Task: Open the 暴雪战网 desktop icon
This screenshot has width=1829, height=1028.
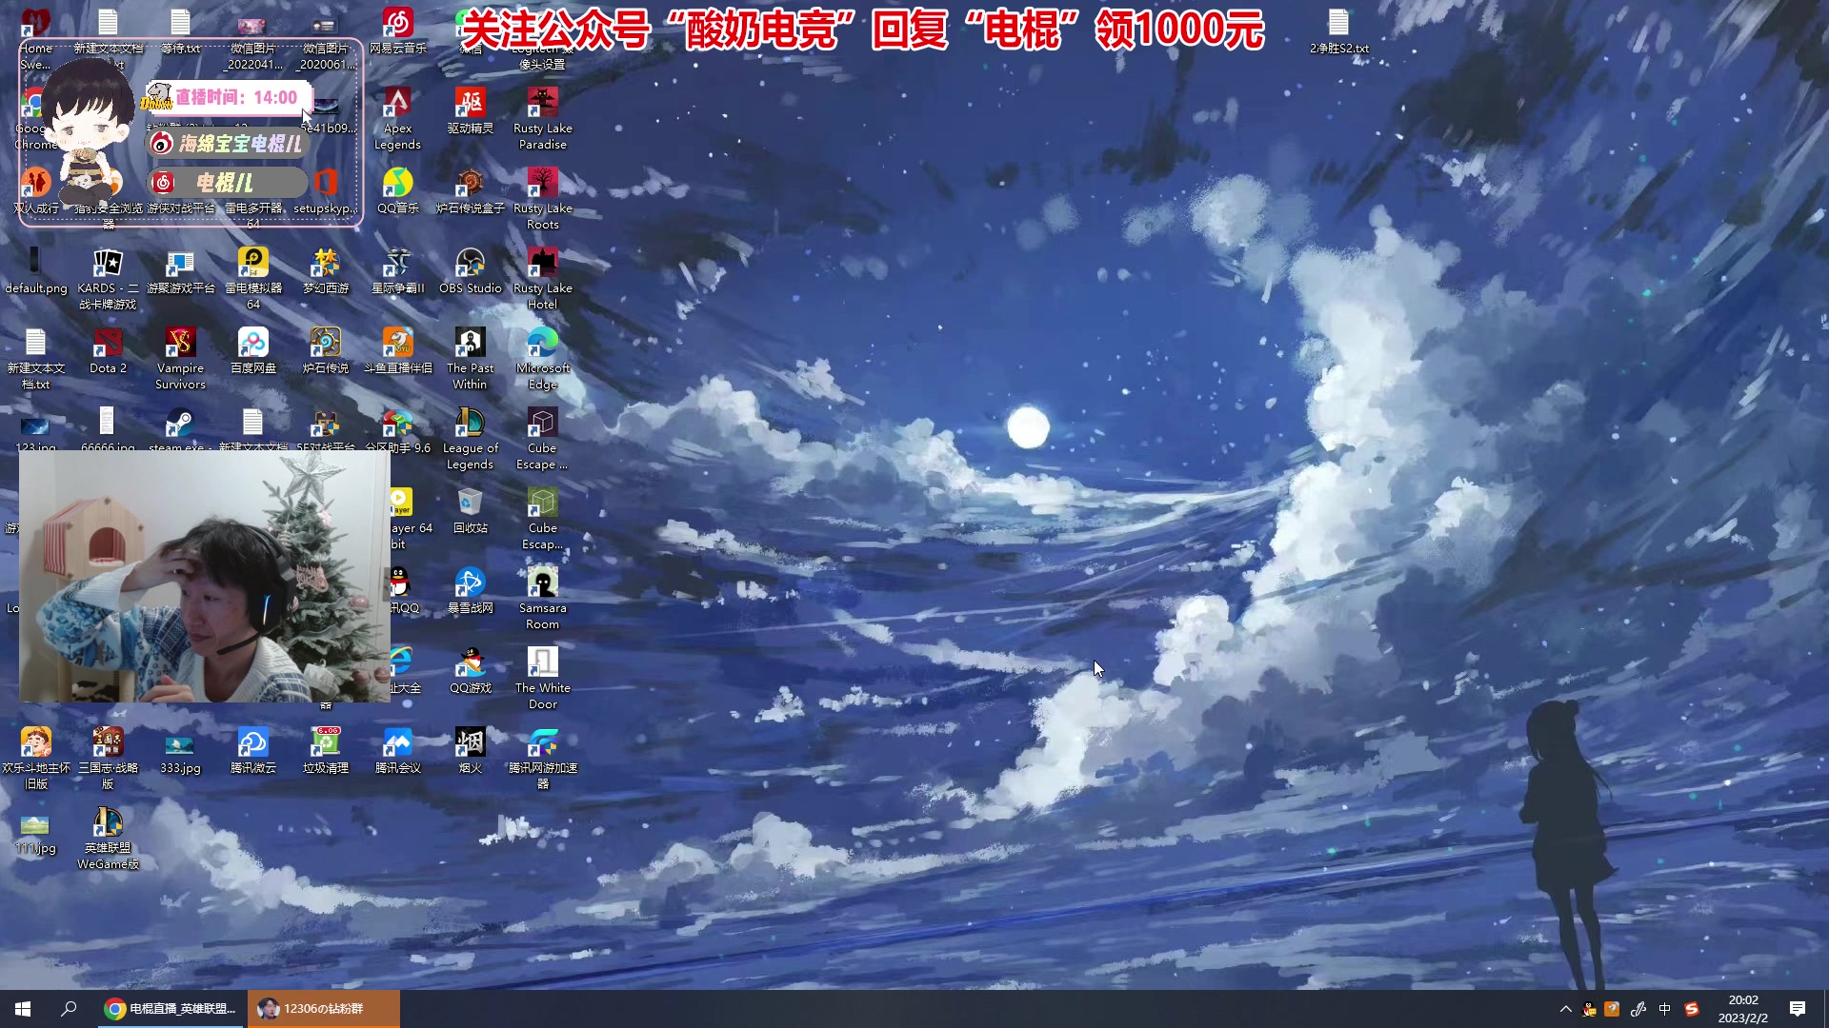Action: coord(470,590)
